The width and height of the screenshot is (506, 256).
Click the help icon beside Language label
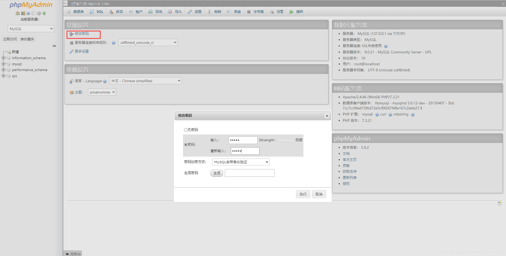[105, 81]
